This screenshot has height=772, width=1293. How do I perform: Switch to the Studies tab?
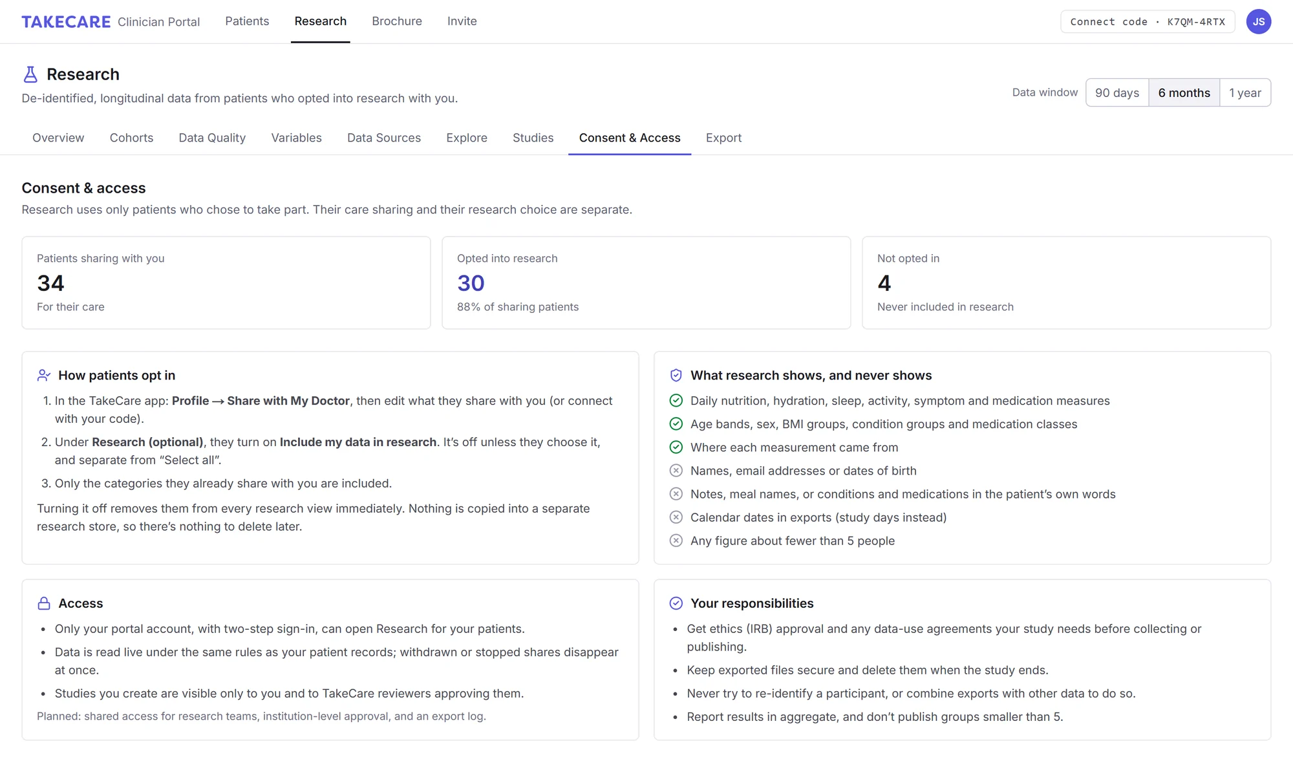point(533,138)
